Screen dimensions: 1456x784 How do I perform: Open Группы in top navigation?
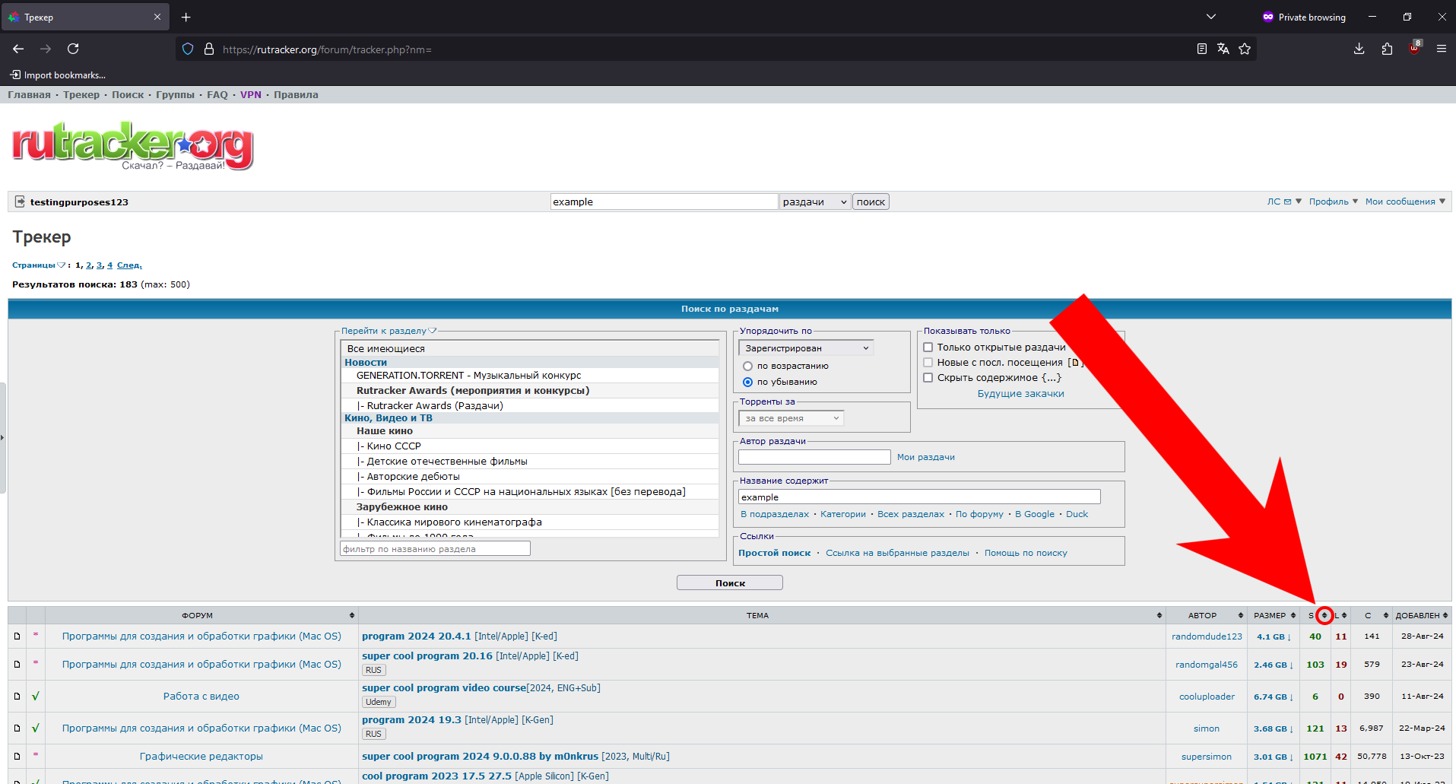175,95
